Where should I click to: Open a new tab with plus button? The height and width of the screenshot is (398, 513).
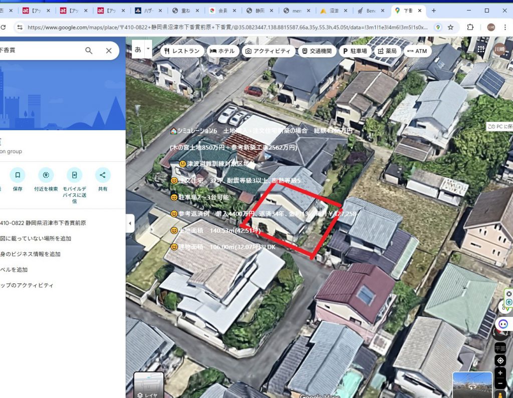(433, 11)
